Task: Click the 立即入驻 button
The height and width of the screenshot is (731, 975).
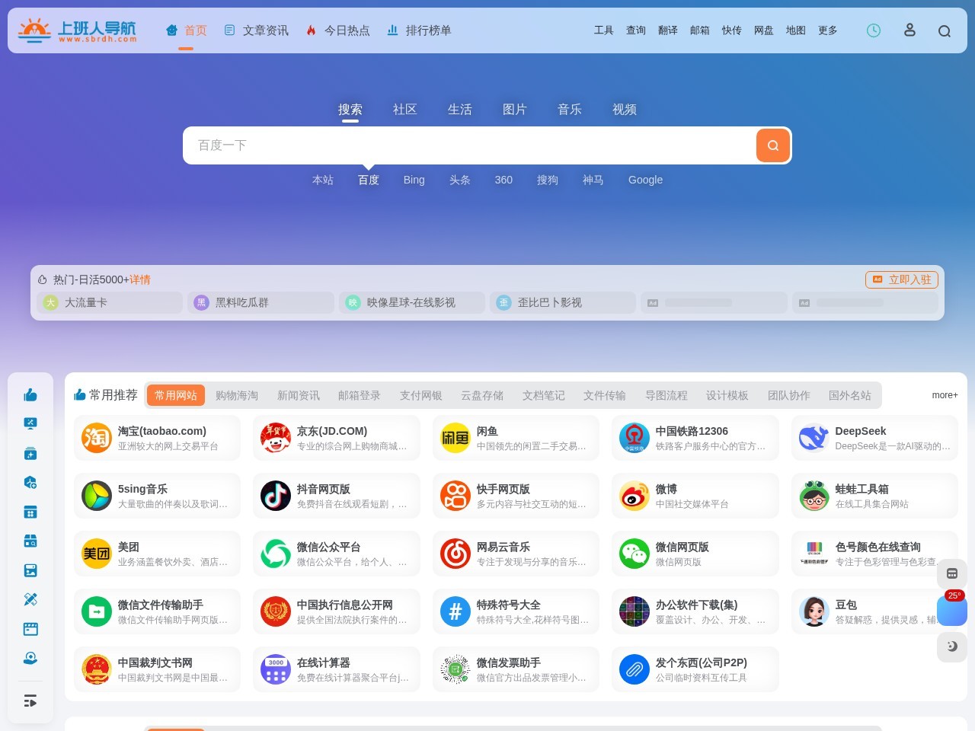Action: [x=902, y=279]
